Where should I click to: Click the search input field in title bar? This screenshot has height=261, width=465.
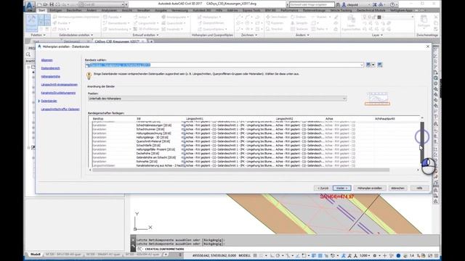(312, 4)
